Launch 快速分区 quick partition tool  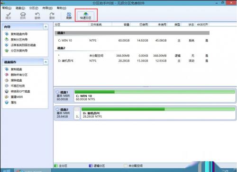click(86, 16)
